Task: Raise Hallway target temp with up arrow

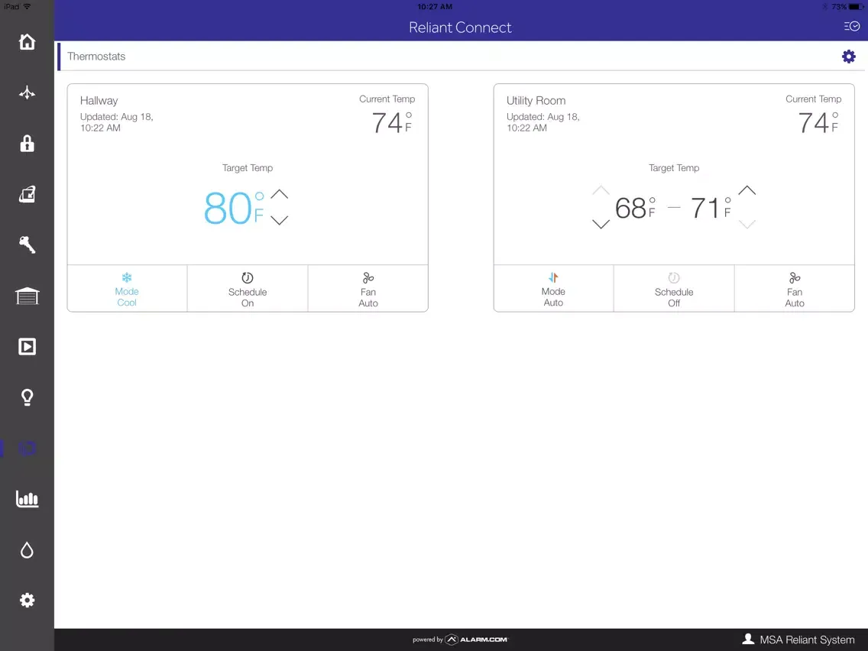Action: pos(280,194)
